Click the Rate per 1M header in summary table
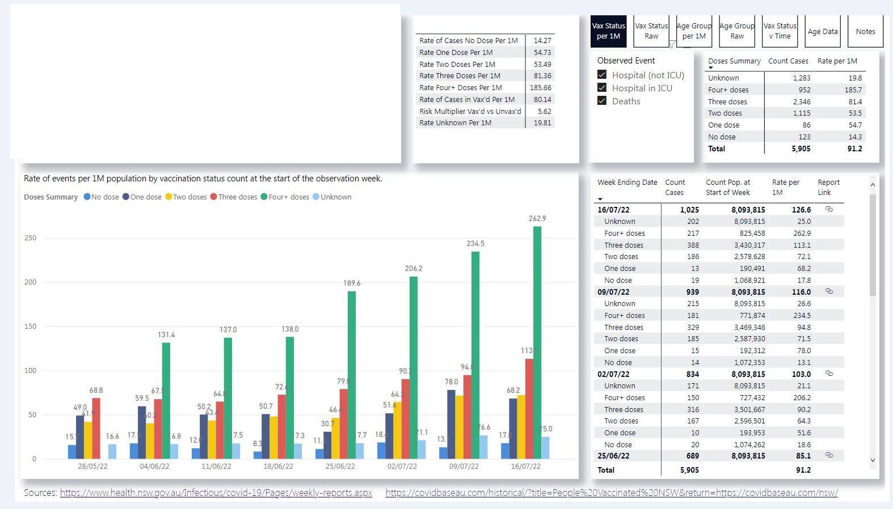 point(837,61)
